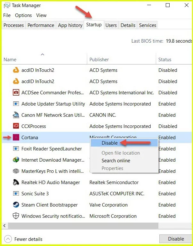
Task: Open the View menu
Action: [x=41, y=15]
